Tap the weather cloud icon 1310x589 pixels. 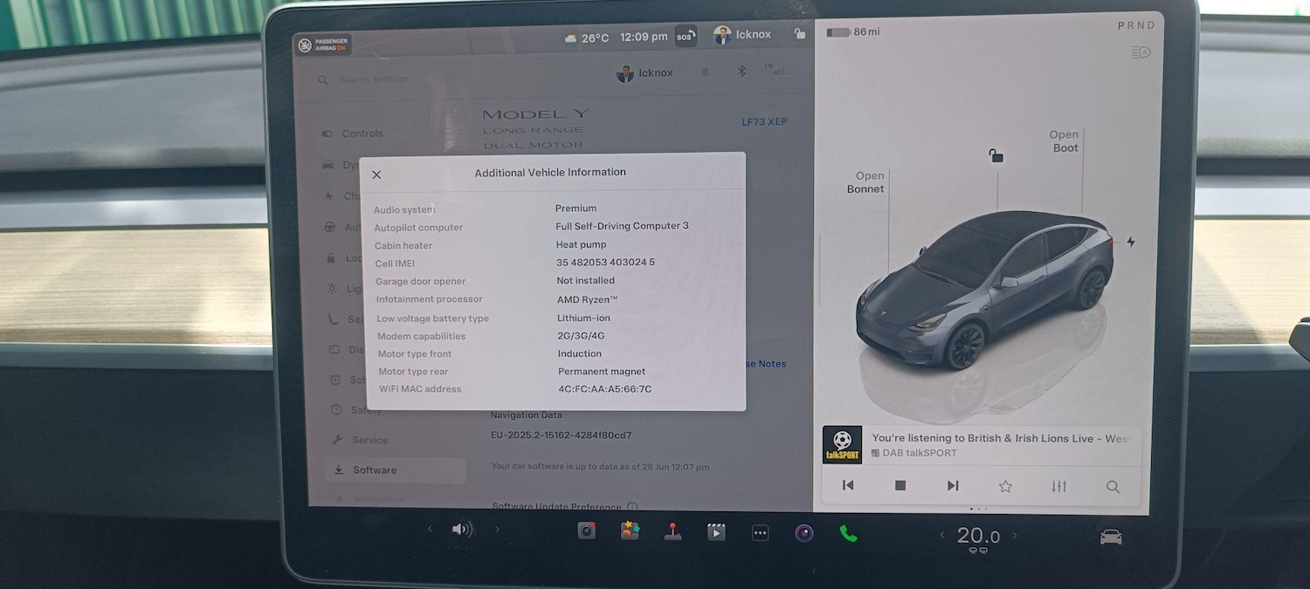[570, 38]
